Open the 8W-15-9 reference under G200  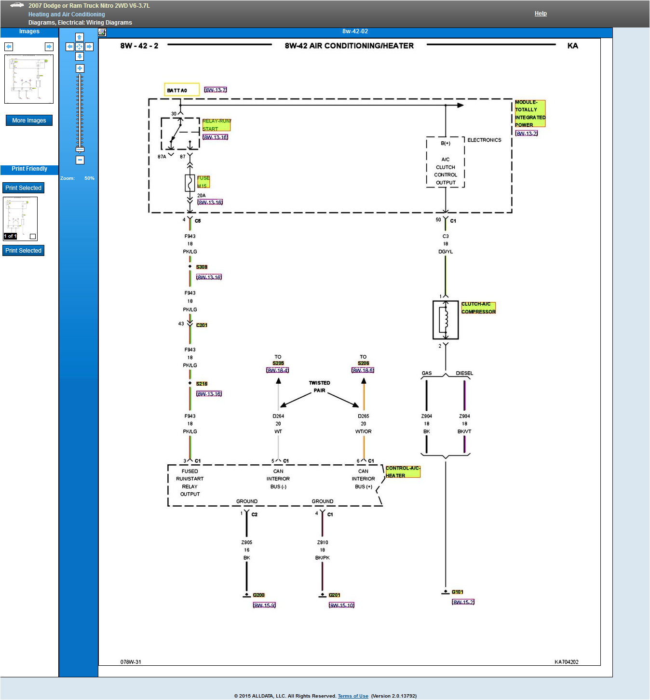tap(264, 606)
